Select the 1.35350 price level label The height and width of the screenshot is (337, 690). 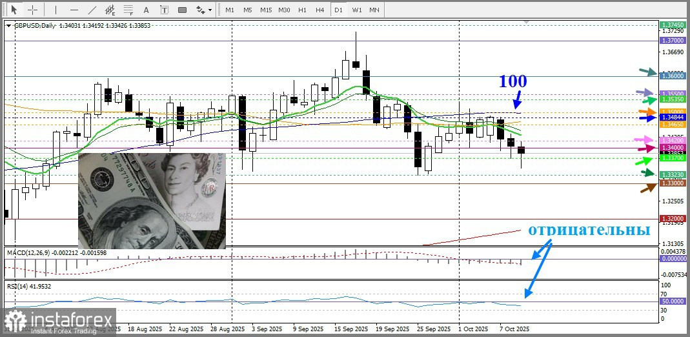(x=673, y=100)
